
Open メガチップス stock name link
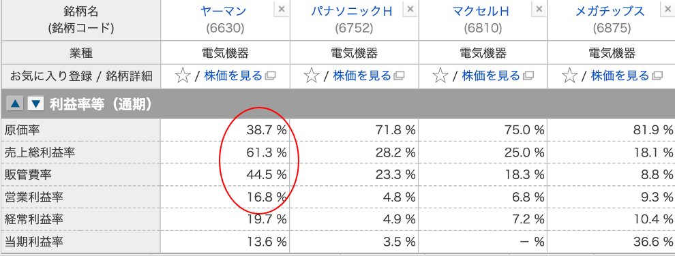pos(610,11)
